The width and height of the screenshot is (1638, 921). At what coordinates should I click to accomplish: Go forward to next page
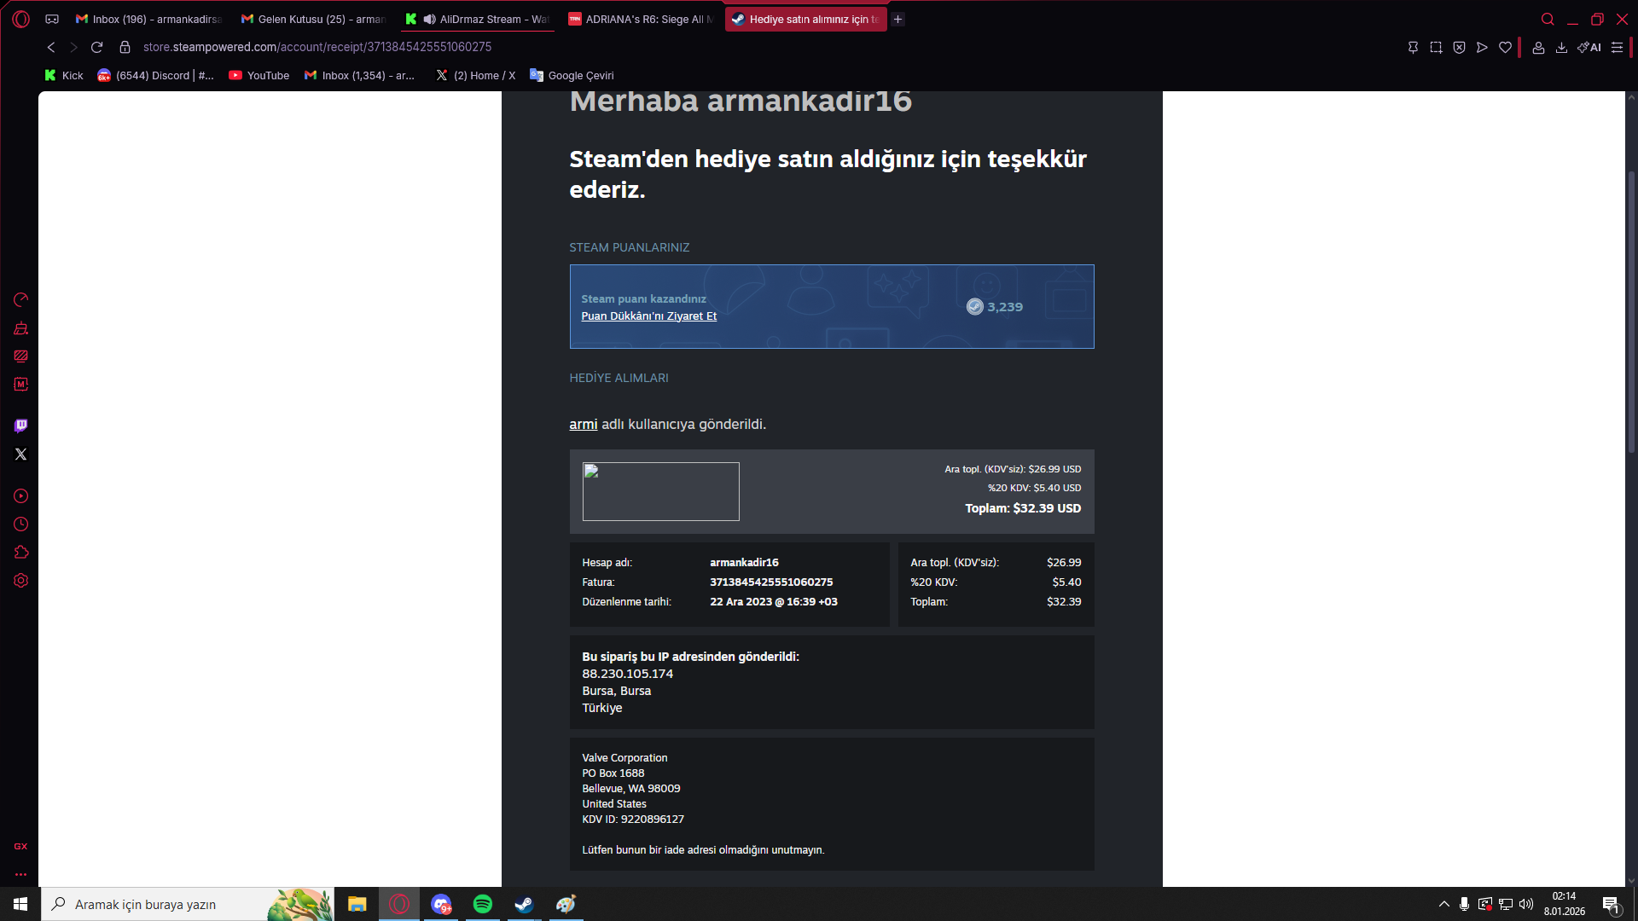click(73, 48)
